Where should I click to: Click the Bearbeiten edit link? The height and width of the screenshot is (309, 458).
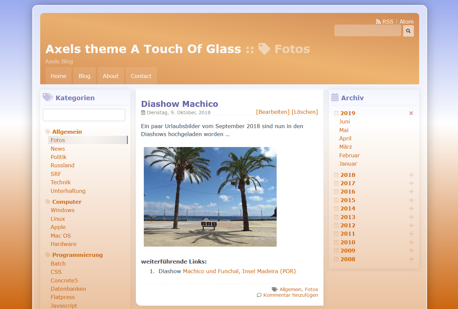point(273,112)
